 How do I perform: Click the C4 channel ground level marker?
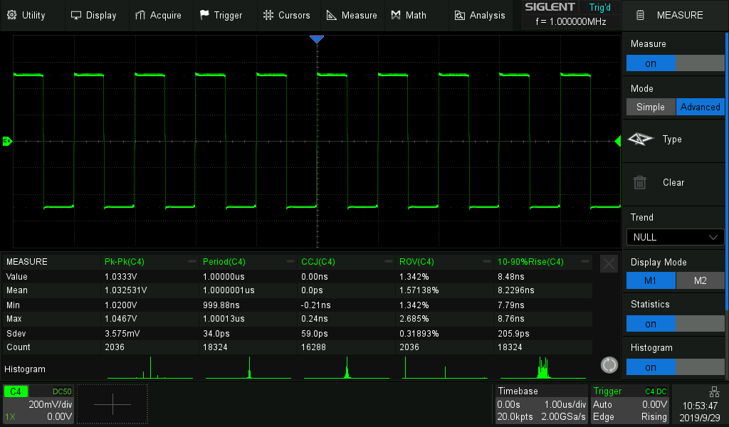(x=7, y=141)
